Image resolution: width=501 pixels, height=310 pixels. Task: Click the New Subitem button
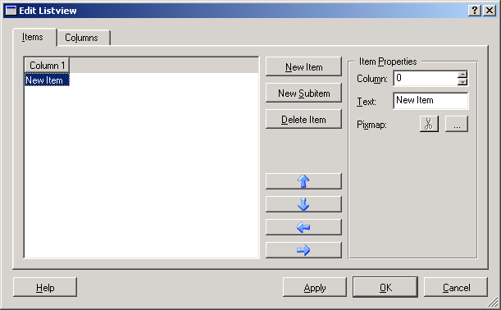point(303,93)
